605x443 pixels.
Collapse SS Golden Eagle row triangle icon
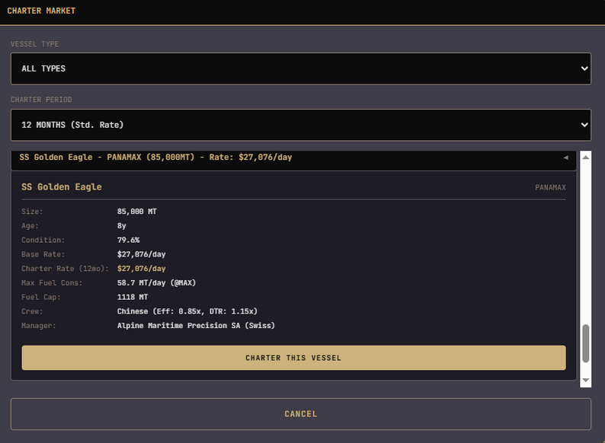tap(565, 158)
